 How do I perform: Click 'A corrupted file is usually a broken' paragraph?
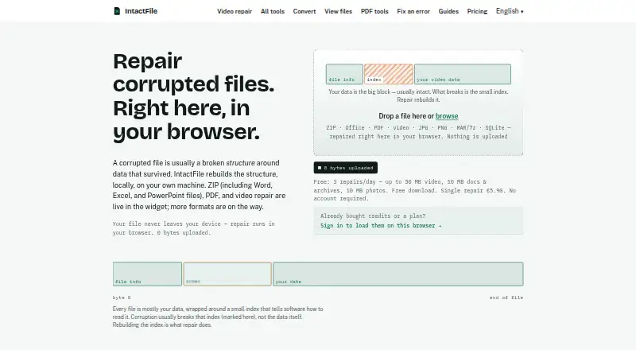(200, 185)
